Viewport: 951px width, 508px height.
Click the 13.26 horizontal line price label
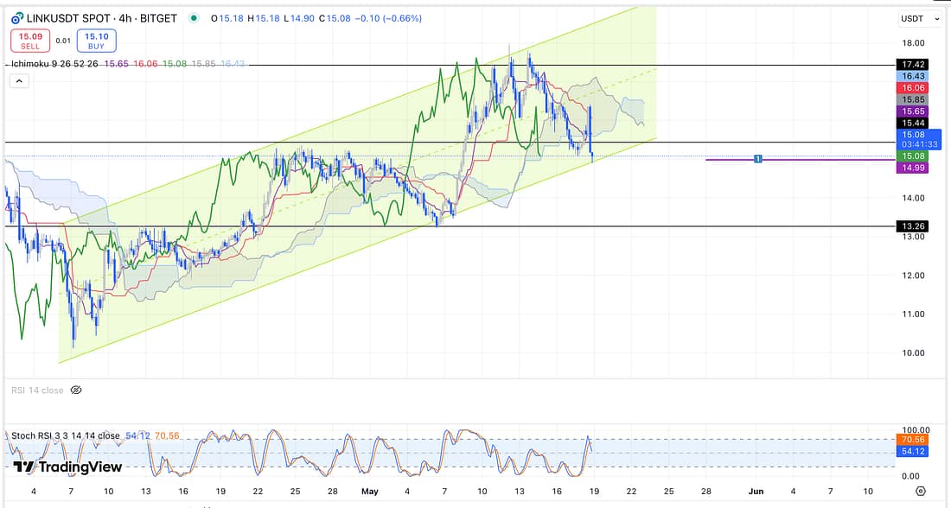pyautogui.click(x=914, y=226)
